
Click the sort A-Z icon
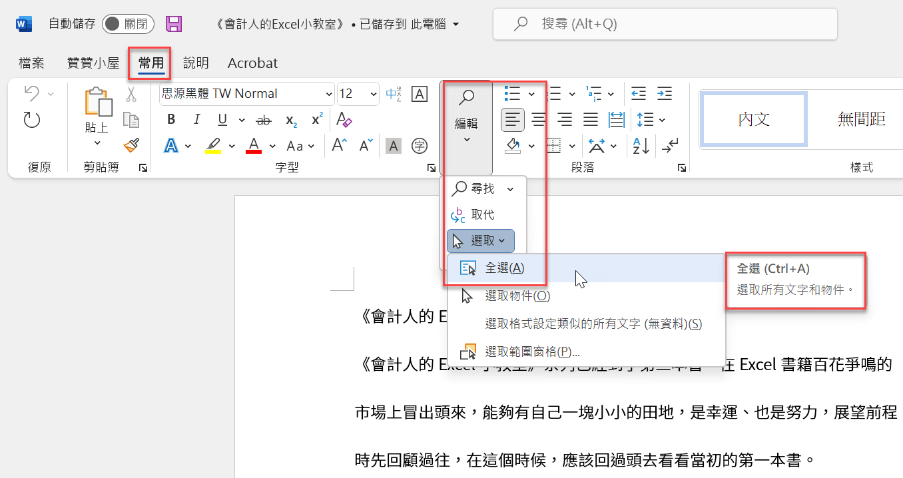(x=641, y=145)
